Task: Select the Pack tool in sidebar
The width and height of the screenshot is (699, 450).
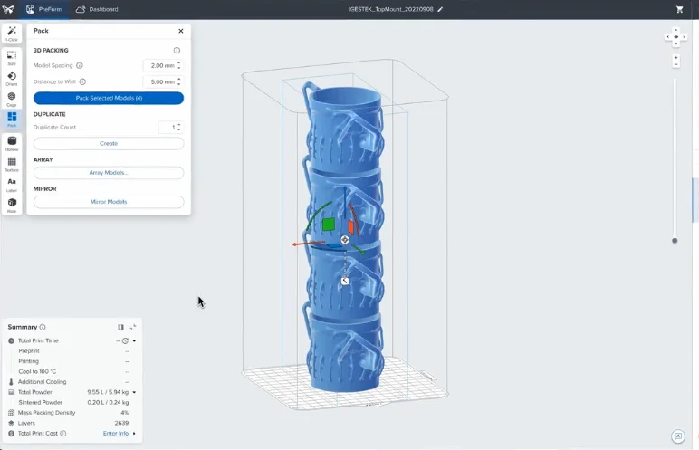Action: pos(12,120)
